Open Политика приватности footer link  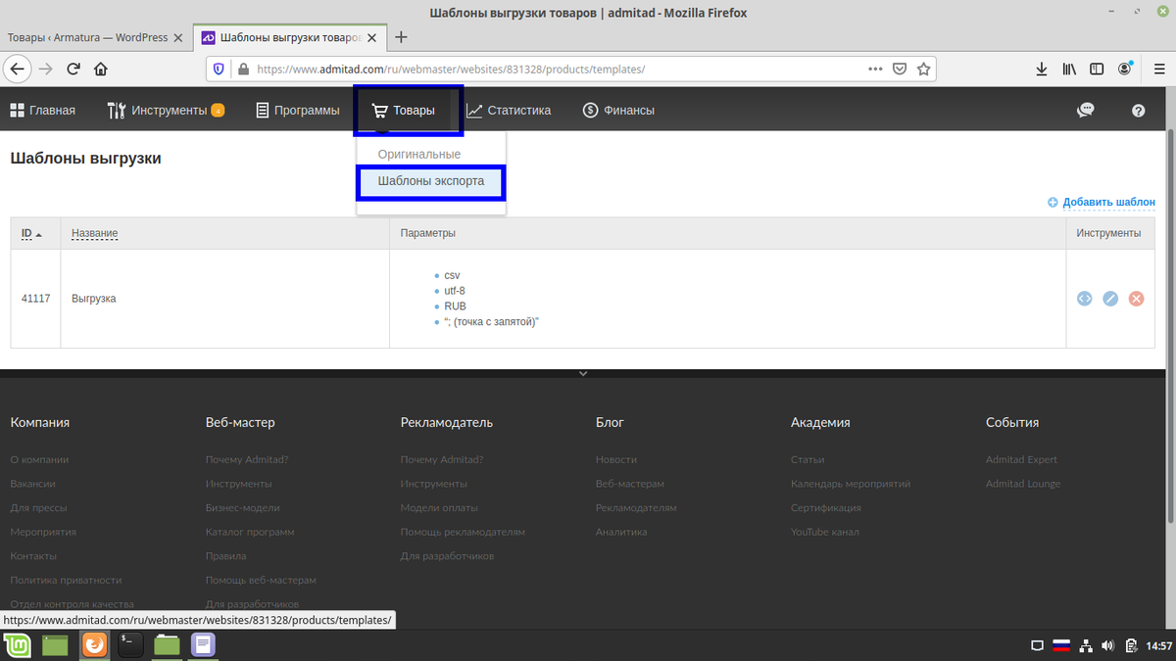coord(66,580)
